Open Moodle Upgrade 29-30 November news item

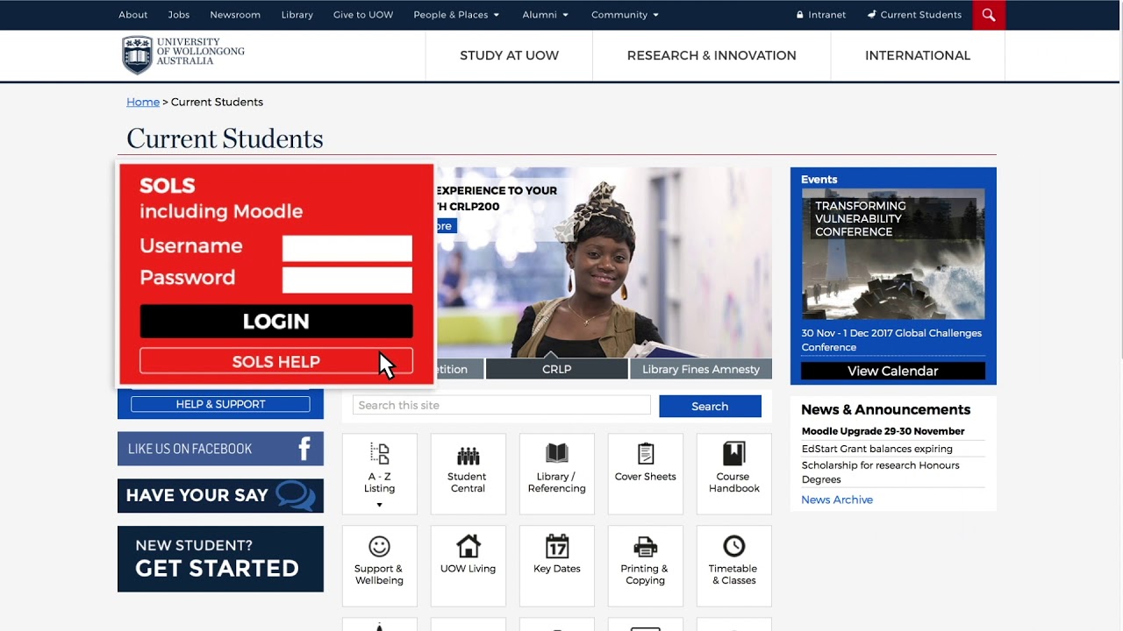883,431
